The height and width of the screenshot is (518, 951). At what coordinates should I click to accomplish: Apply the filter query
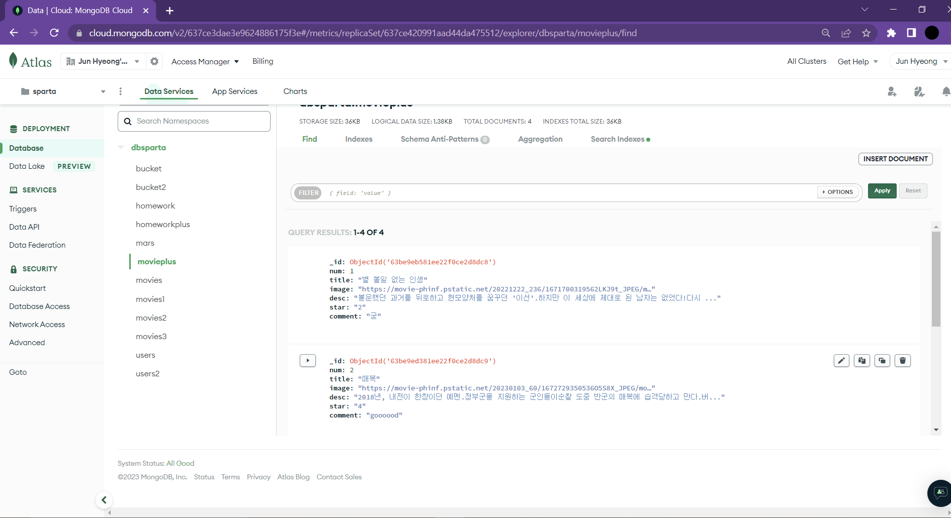[882, 191]
